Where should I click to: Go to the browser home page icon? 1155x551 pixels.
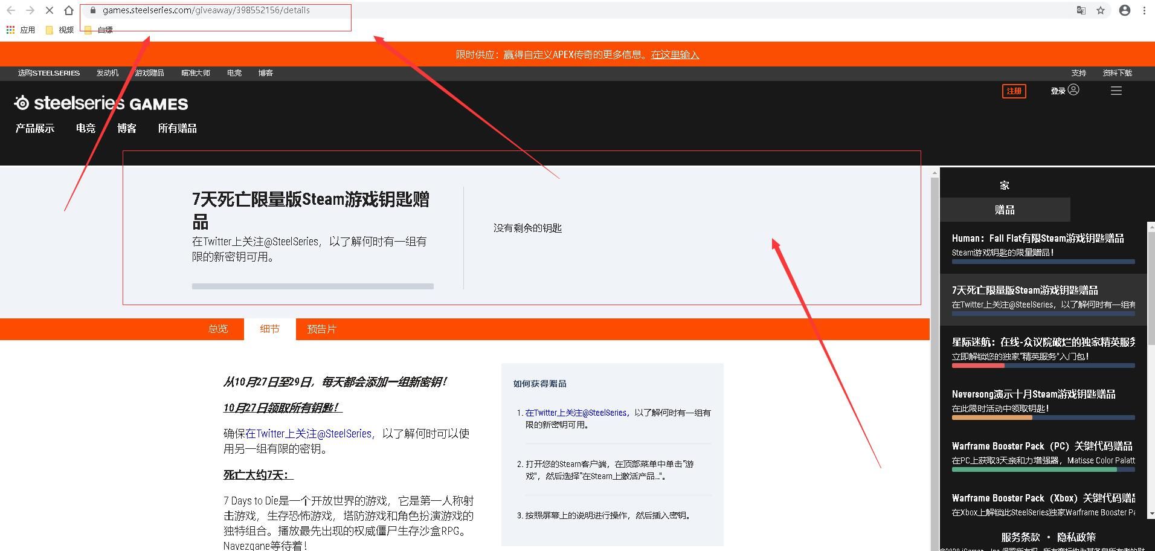[69, 10]
